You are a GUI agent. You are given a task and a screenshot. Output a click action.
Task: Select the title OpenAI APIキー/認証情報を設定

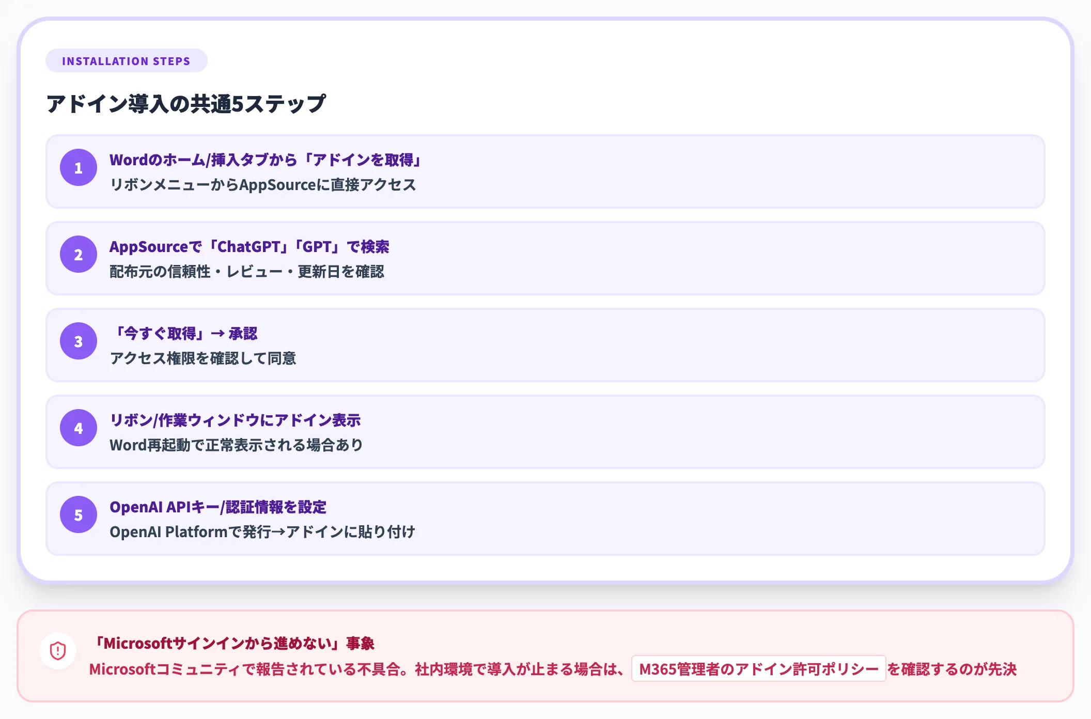pyautogui.click(x=218, y=507)
